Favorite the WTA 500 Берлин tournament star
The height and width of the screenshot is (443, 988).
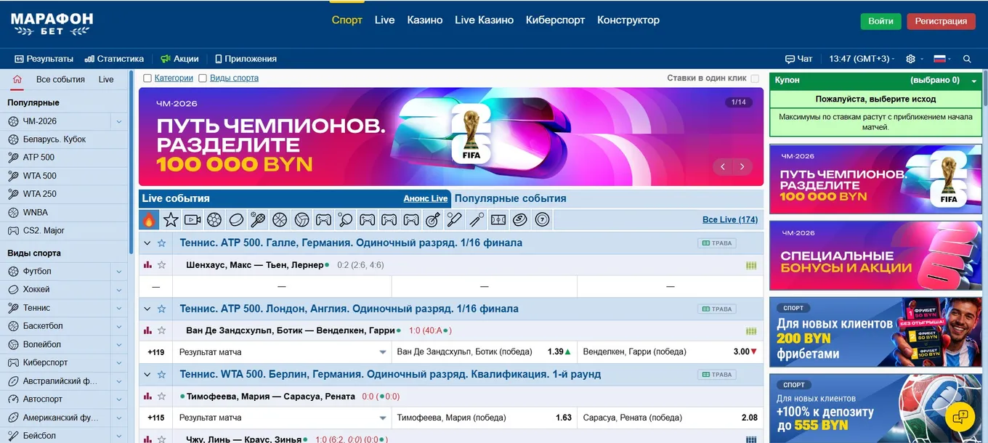[x=162, y=375]
